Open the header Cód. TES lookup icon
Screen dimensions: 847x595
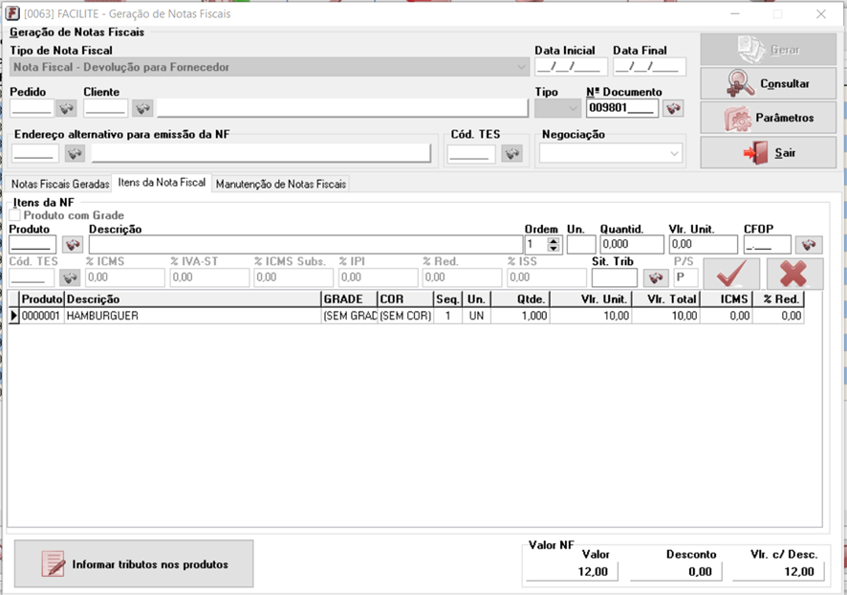click(511, 153)
